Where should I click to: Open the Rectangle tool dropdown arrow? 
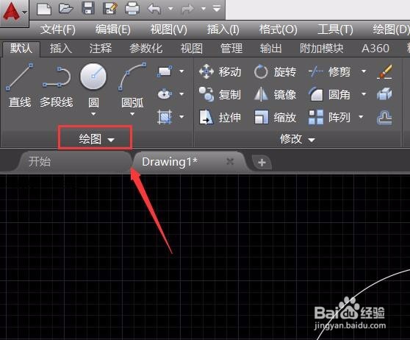(181, 71)
